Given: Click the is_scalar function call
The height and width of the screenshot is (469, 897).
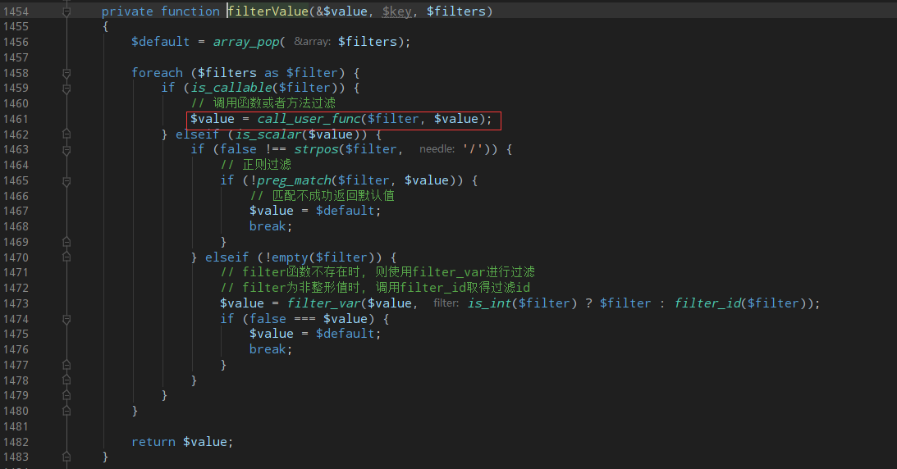Looking at the screenshot, I should click(268, 134).
